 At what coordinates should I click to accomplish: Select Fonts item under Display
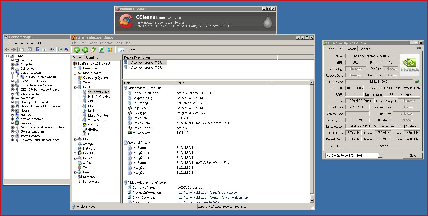coord(92,134)
